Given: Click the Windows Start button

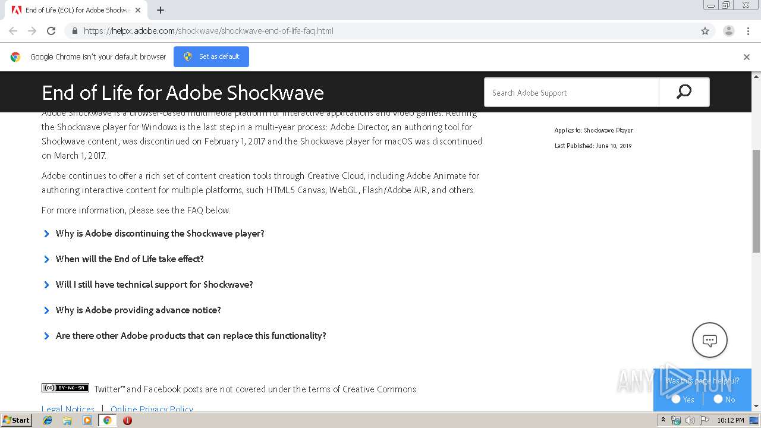Looking at the screenshot, I should tap(16, 420).
